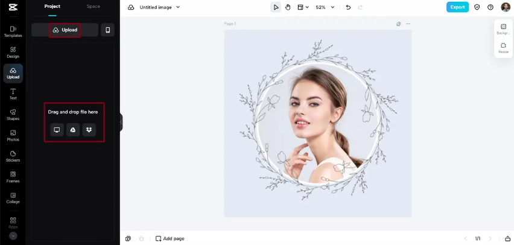This screenshot has height=245, width=514.
Task: Click the Export button
Action: [457, 7]
